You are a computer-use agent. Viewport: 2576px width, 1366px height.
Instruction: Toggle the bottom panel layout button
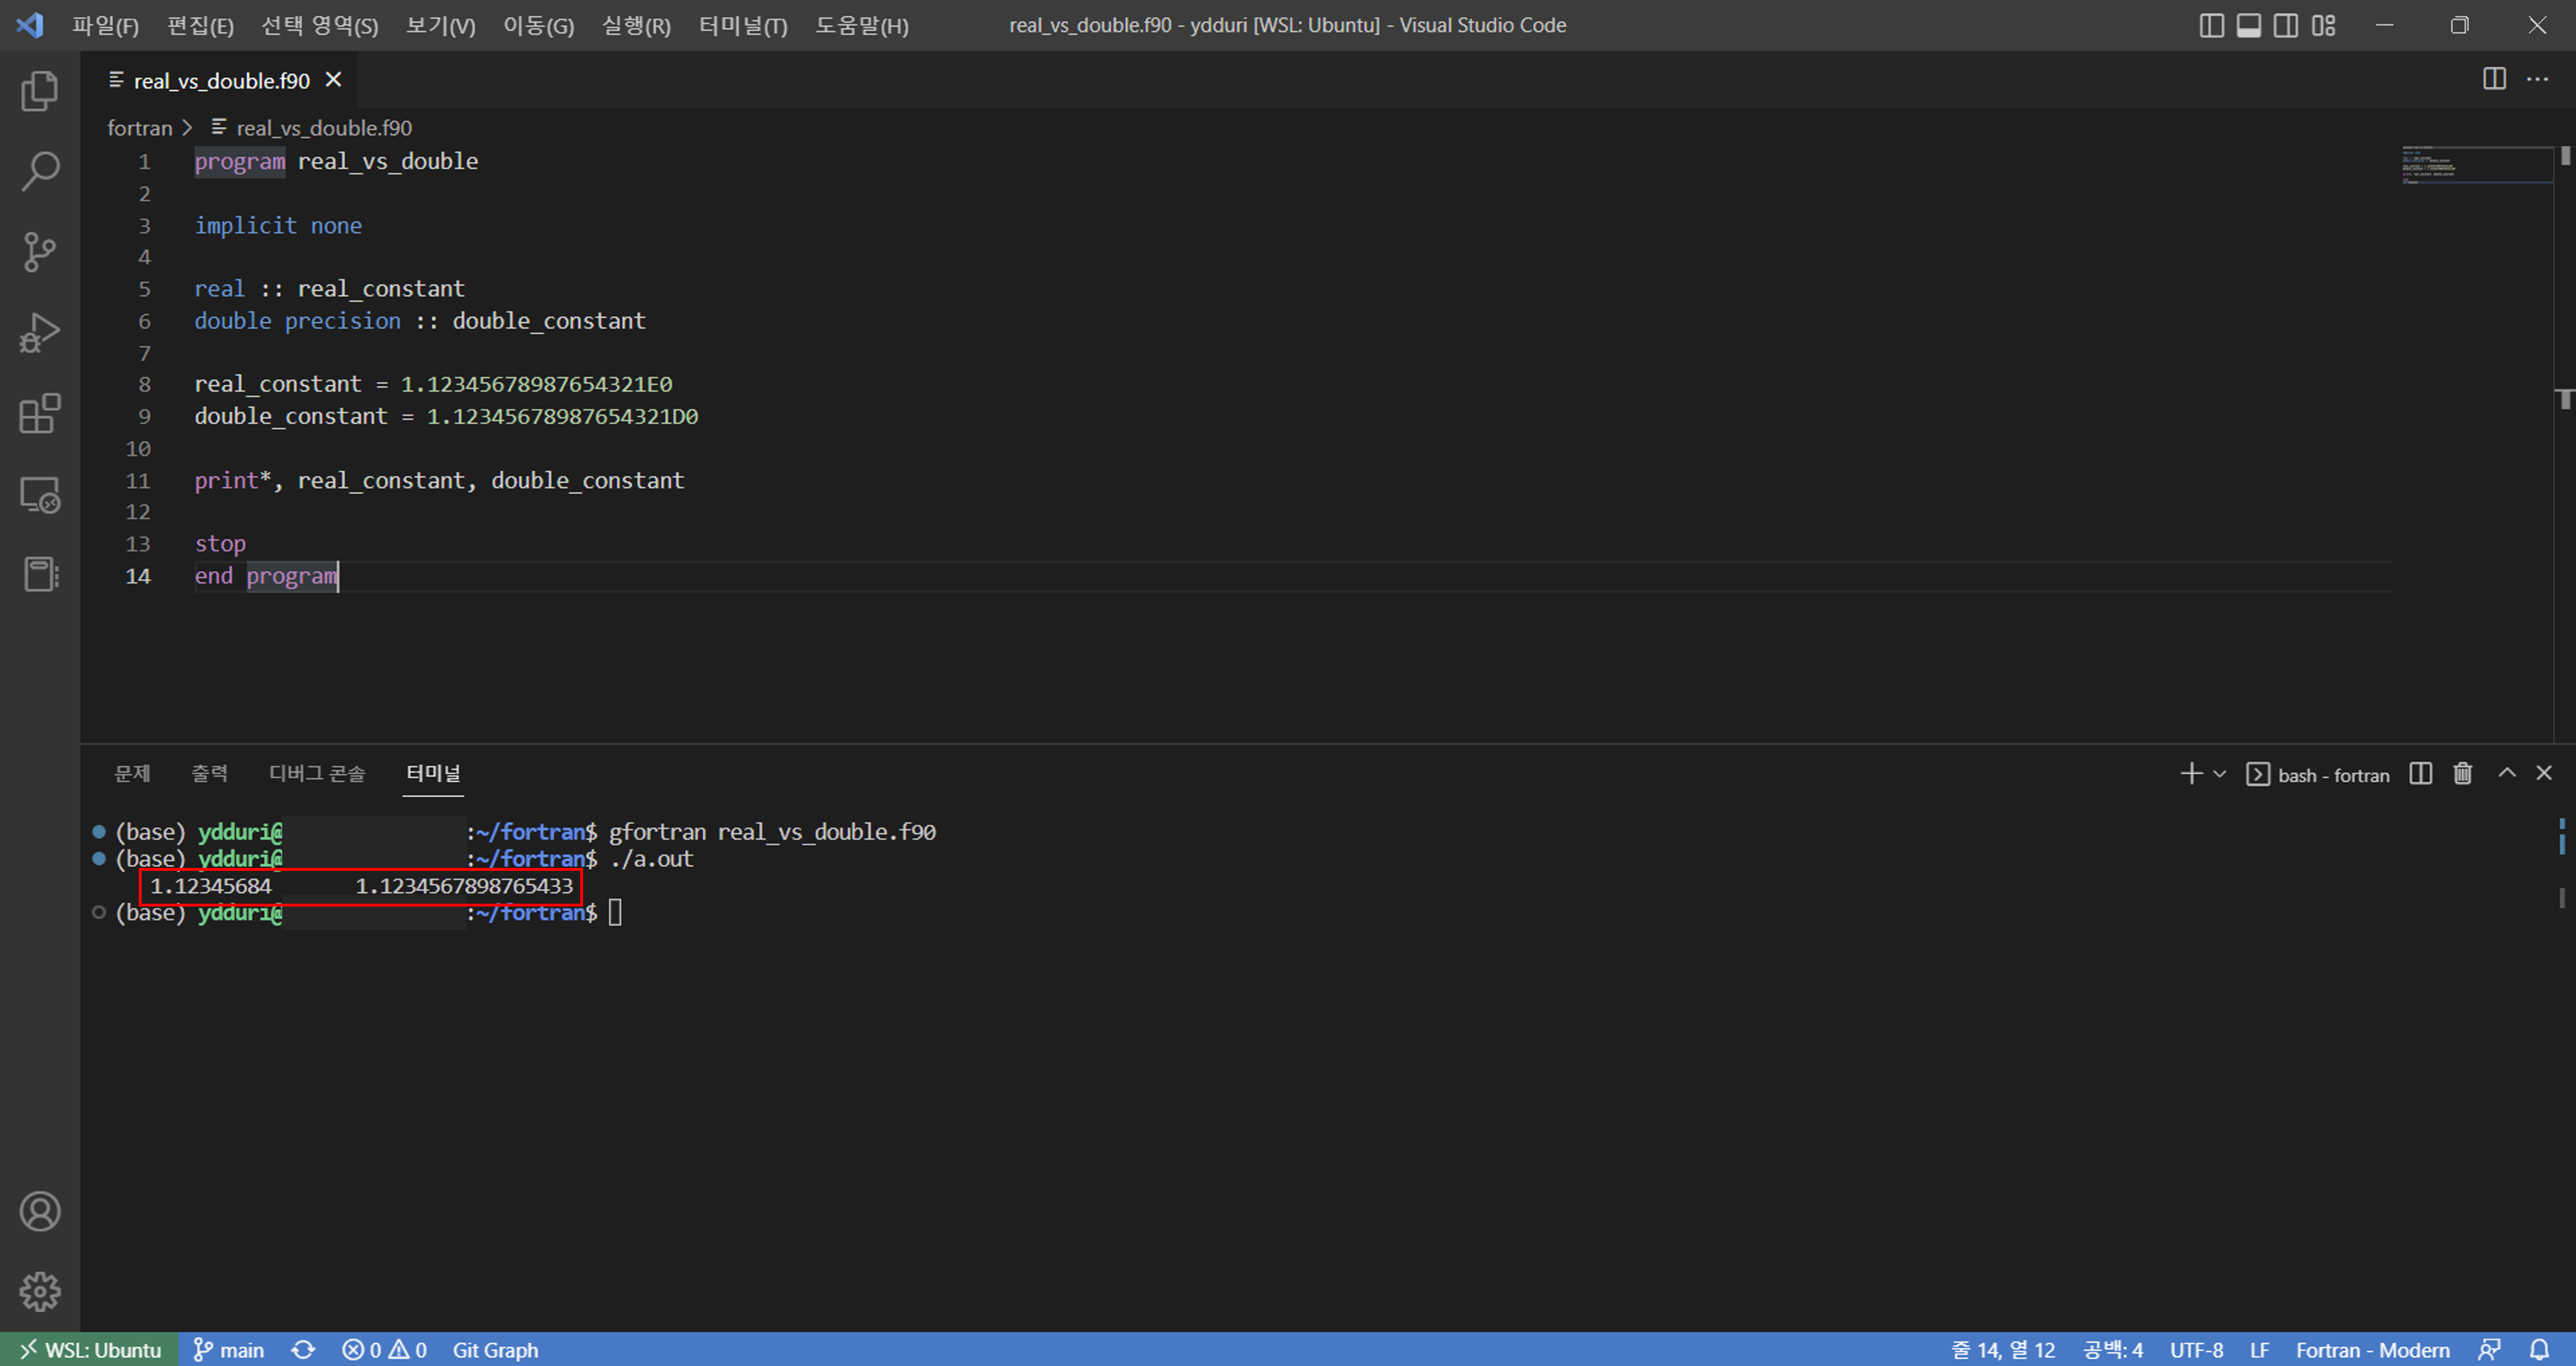coord(2249,25)
